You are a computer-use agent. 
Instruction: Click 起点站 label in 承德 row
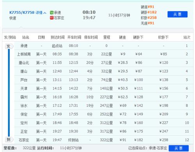click(x=57, y=46)
